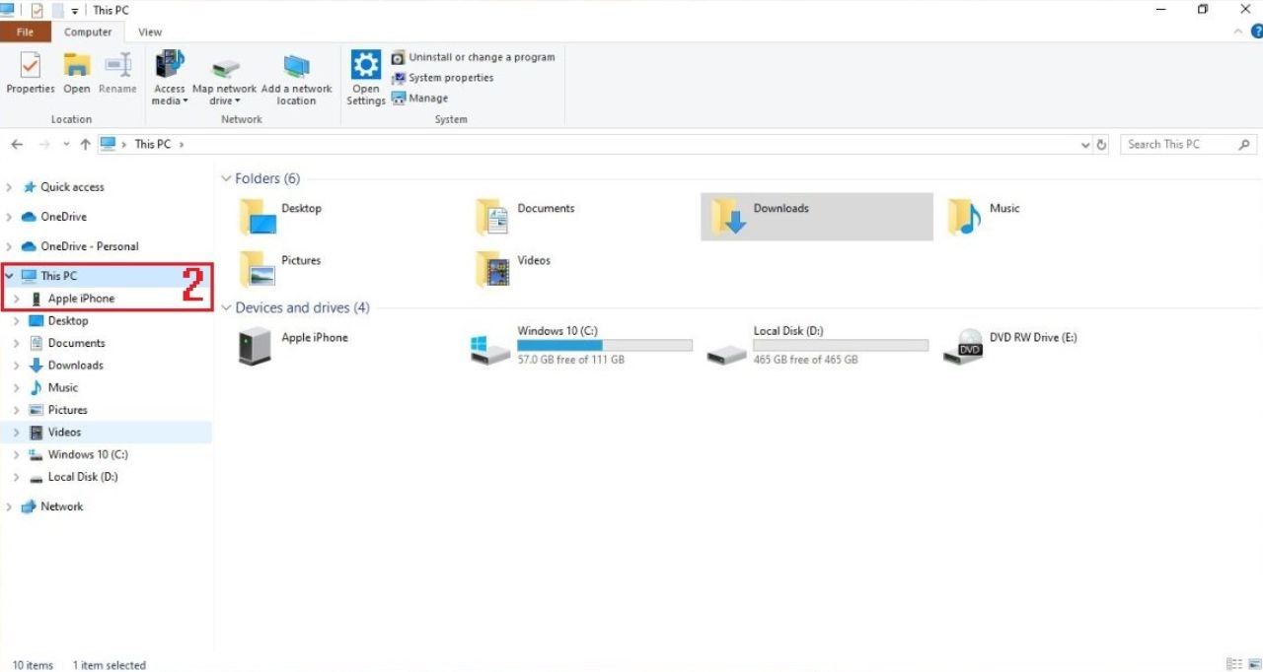Click Windows 10 (C:) storage usage bar
The width and height of the screenshot is (1263, 672).
click(604, 346)
